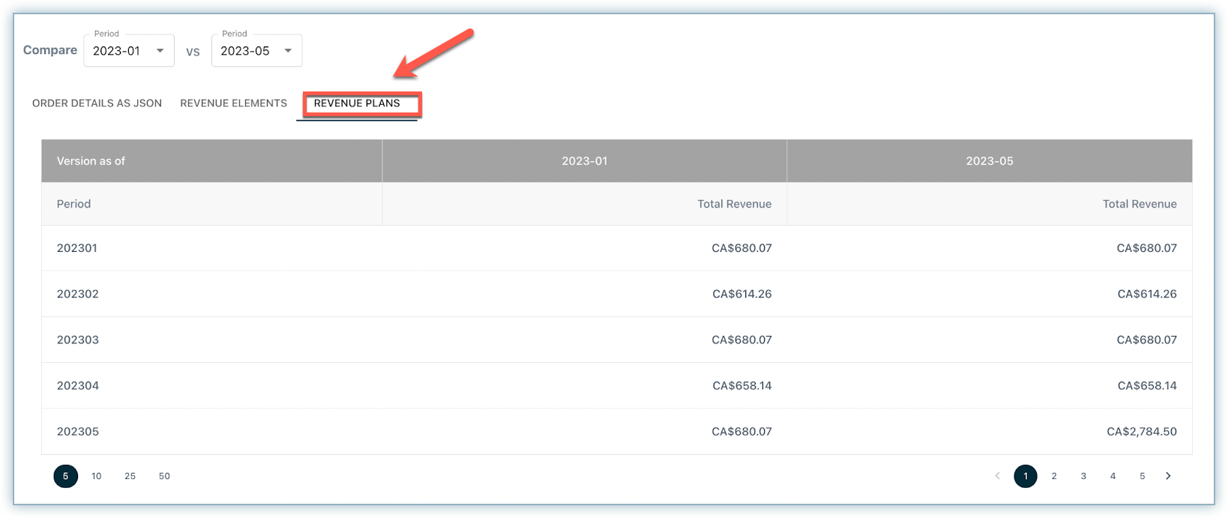
Task: Jump to page 5 of results
Action: click(1142, 476)
